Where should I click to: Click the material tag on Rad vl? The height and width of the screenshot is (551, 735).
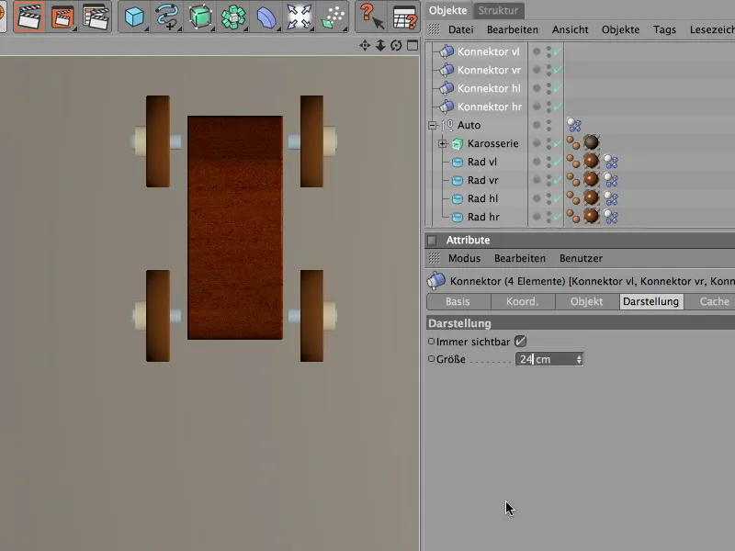click(x=592, y=162)
